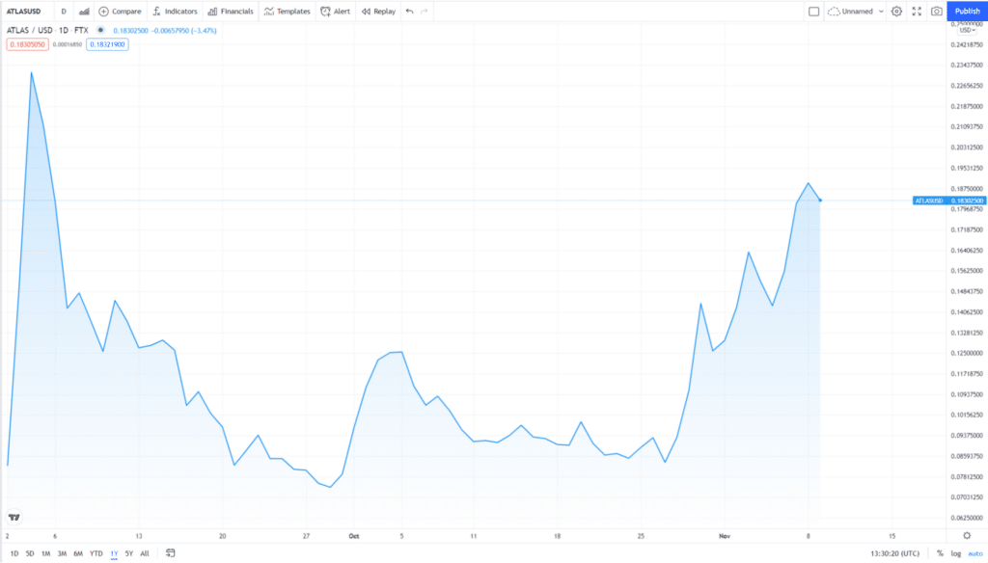
Task: Click the blue buy price 0.18321900
Action: (107, 44)
